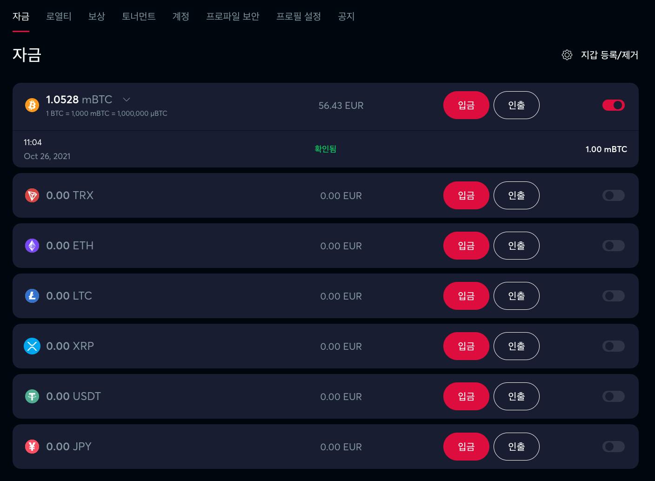
Task: Click the TRX Tron icon
Action: [32, 195]
